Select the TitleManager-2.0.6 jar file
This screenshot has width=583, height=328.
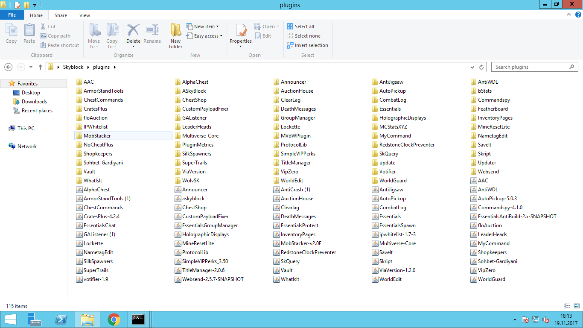(x=200, y=270)
